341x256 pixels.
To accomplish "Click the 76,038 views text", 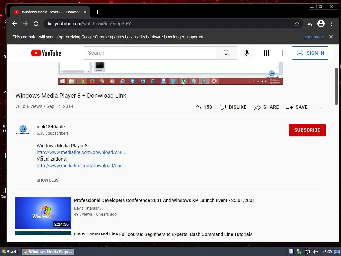I will 29,106.
